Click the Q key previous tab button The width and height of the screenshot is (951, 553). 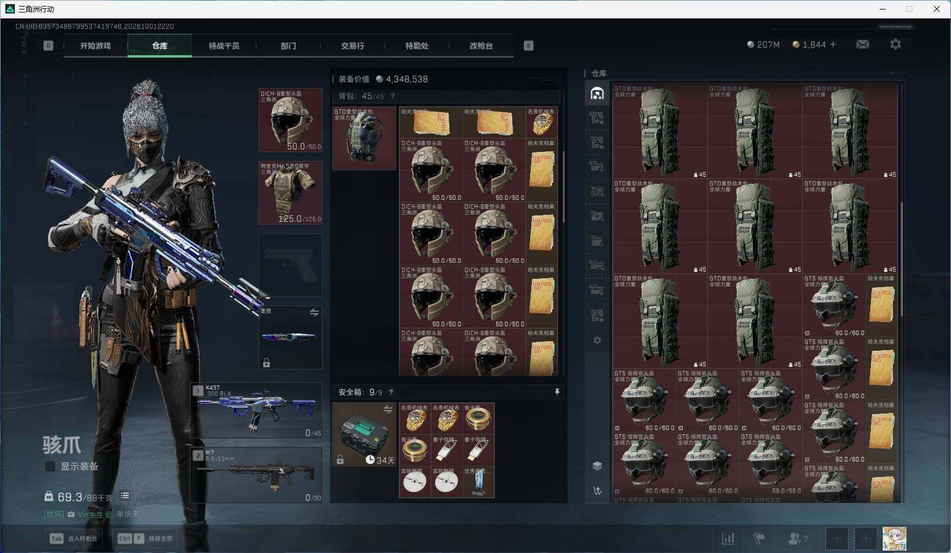[x=48, y=46]
